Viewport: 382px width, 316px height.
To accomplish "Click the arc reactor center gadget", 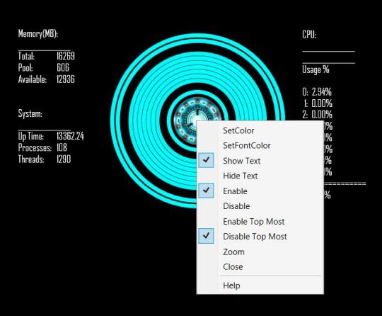I will click(x=197, y=120).
